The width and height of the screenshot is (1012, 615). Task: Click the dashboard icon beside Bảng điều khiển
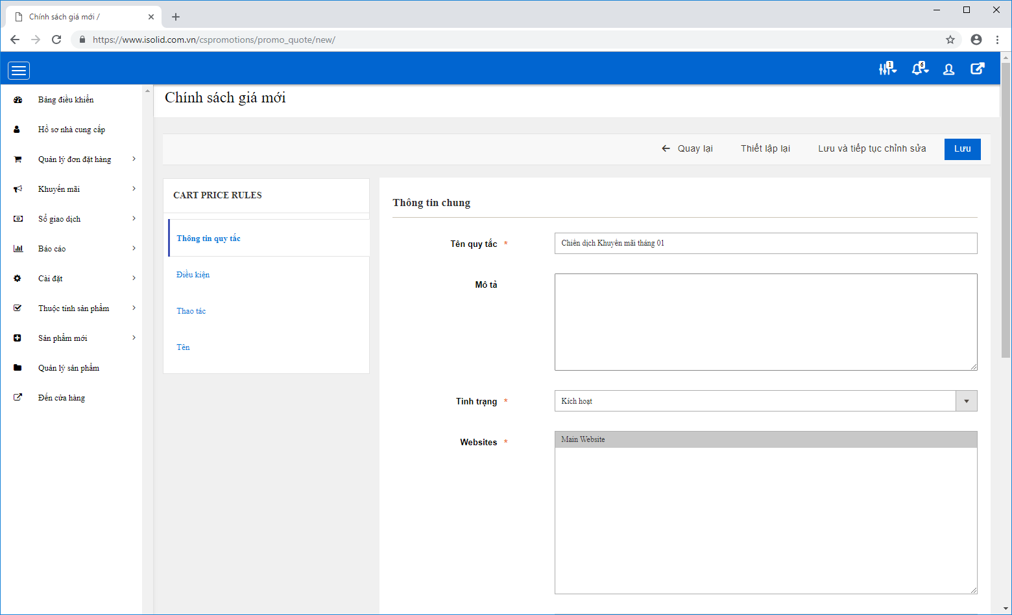(x=18, y=100)
